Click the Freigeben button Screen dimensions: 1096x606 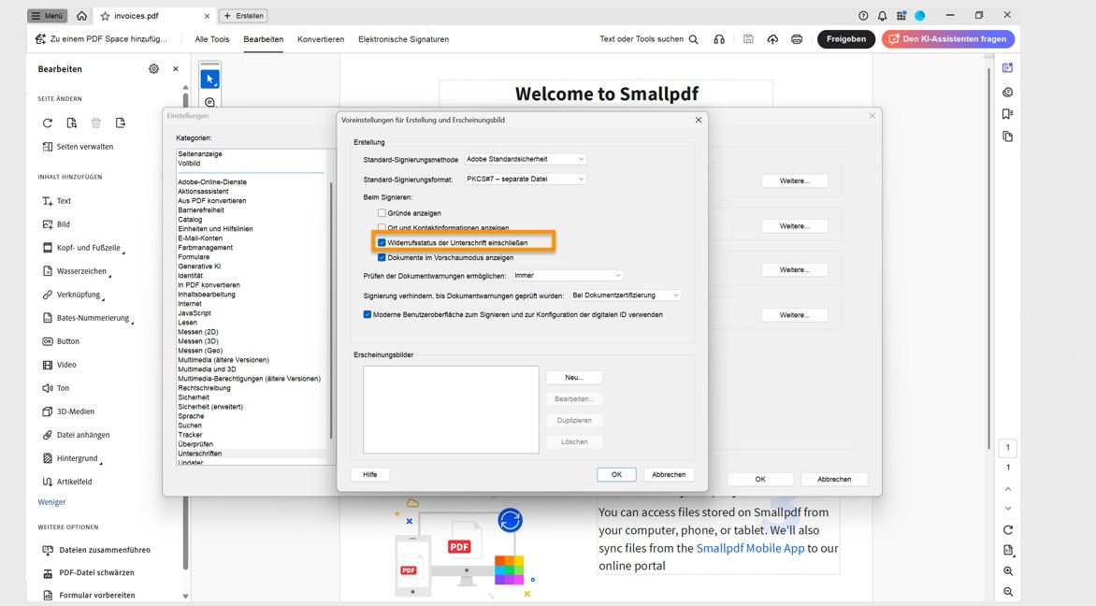point(845,39)
